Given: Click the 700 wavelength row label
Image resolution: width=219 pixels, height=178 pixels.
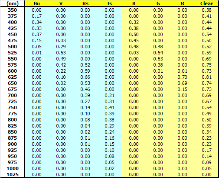Looking at the screenshot, I should 12,95.
